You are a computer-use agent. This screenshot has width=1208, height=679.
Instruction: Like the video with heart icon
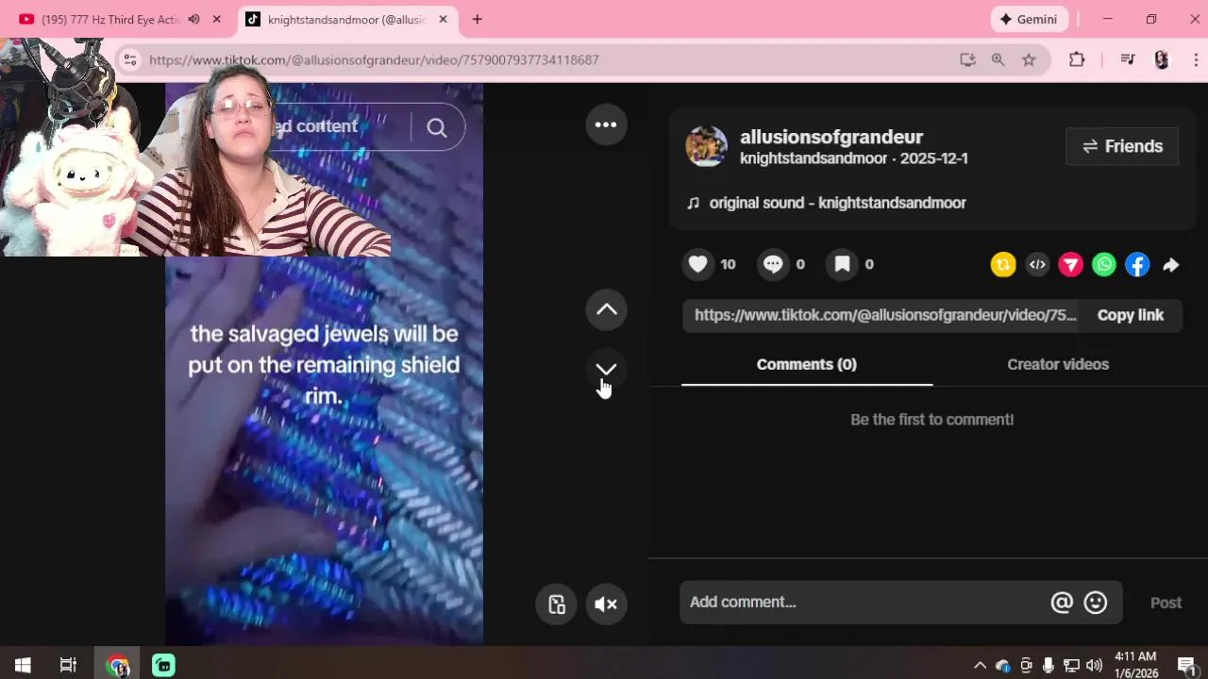click(697, 264)
